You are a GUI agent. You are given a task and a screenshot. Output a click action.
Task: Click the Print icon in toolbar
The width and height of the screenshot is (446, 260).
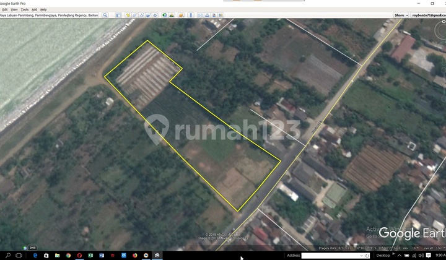pos(209,15)
